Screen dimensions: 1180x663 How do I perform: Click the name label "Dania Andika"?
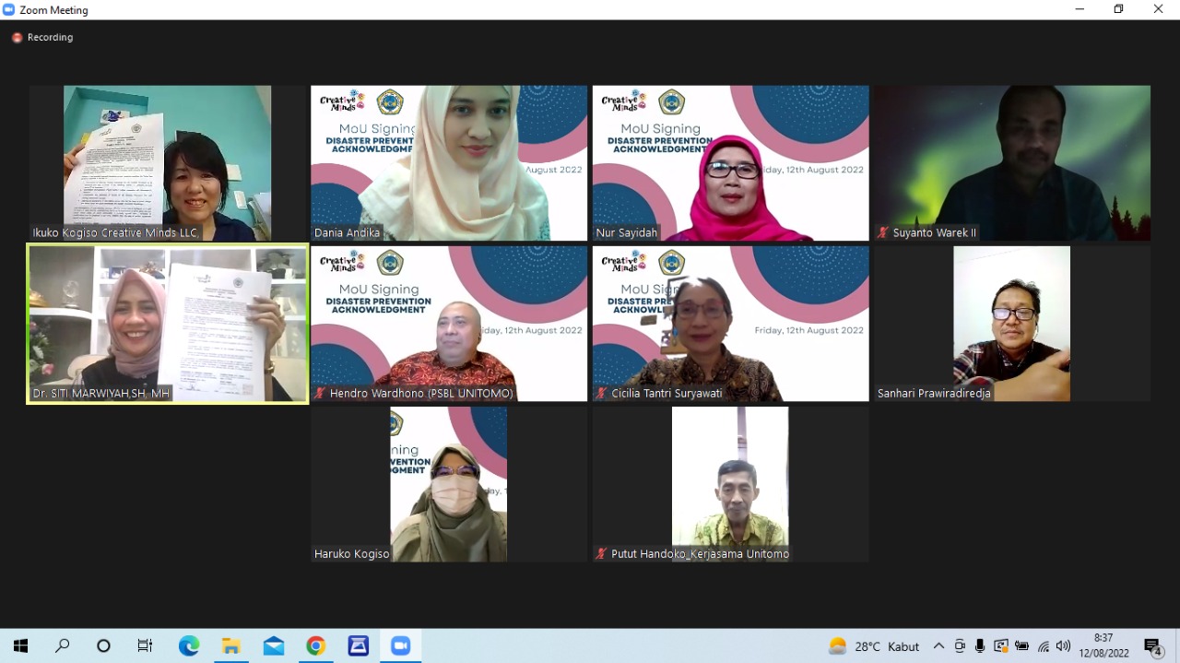point(348,233)
